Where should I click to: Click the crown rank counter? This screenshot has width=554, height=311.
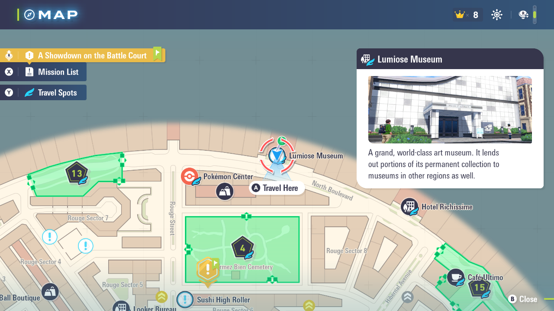point(467,15)
